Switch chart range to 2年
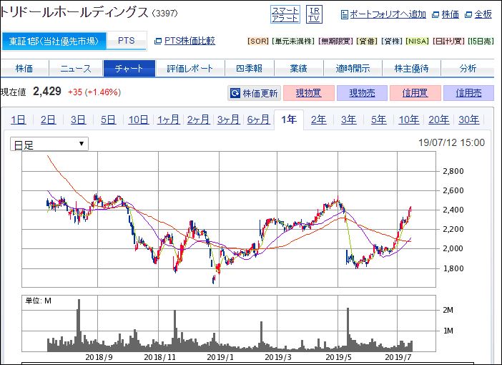 coord(319,120)
